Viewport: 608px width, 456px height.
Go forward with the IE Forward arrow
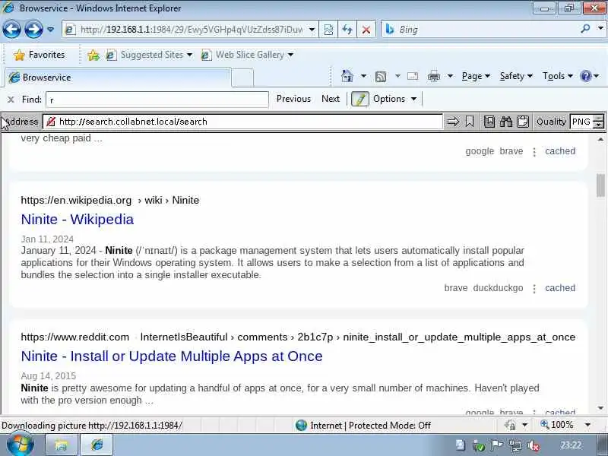[x=33, y=29]
